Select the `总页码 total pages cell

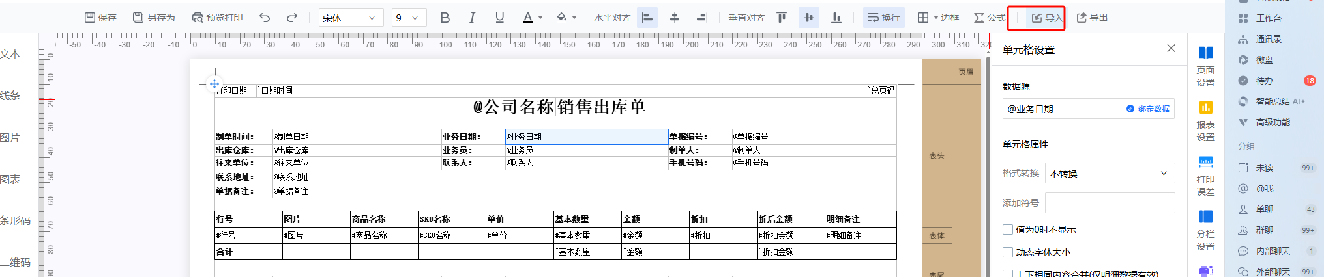tap(882, 90)
